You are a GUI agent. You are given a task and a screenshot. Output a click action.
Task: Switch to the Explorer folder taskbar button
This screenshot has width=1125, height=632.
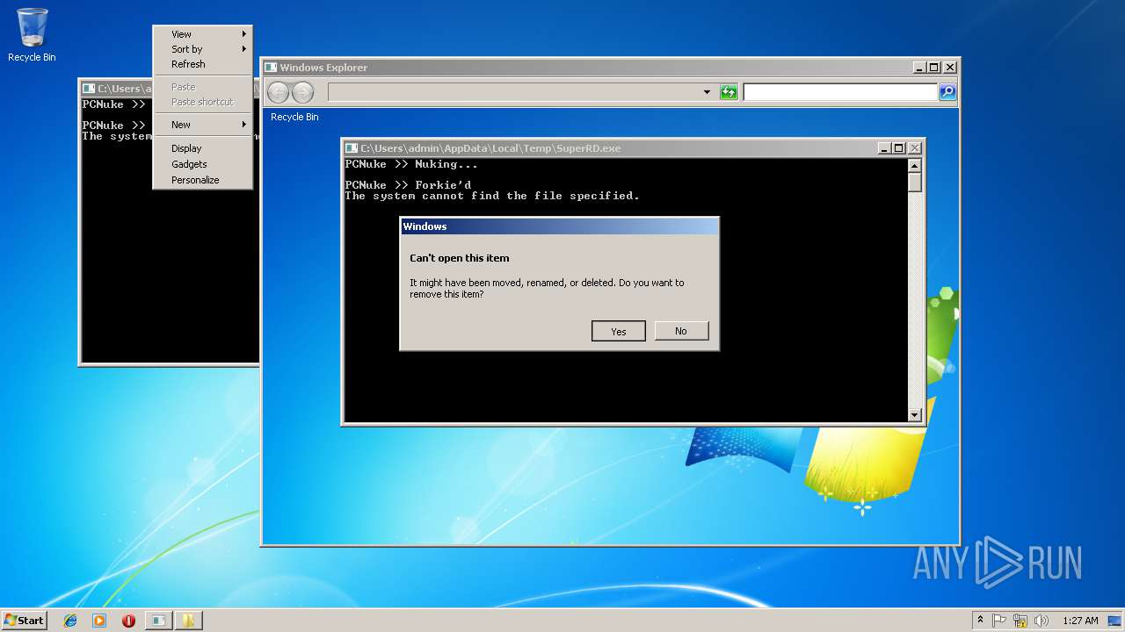coord(188,621)
